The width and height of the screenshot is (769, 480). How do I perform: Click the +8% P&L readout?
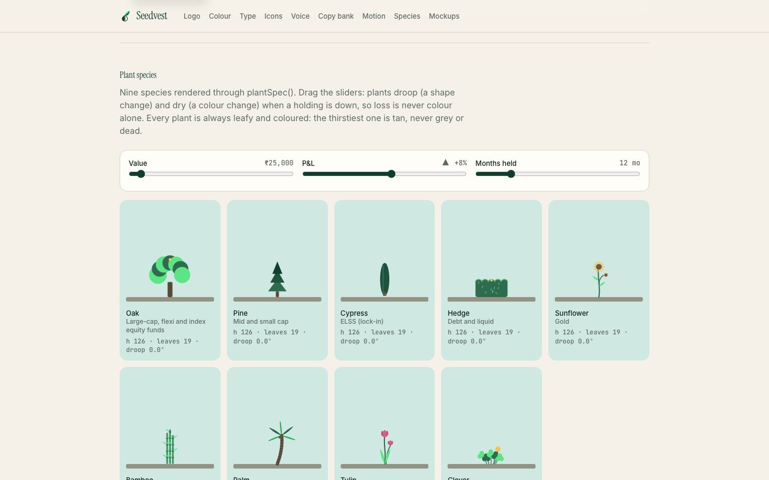point(460,163)
